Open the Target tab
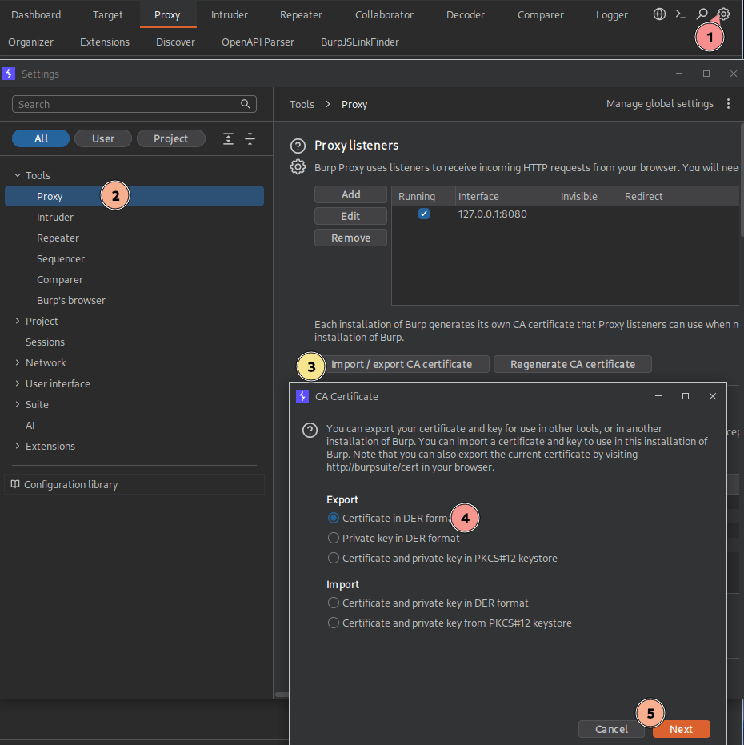744x745 pixels. click(x=108, y=14)
